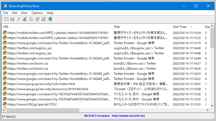Maximize the BrowsingHistoryView window

(x=196, y=6)
